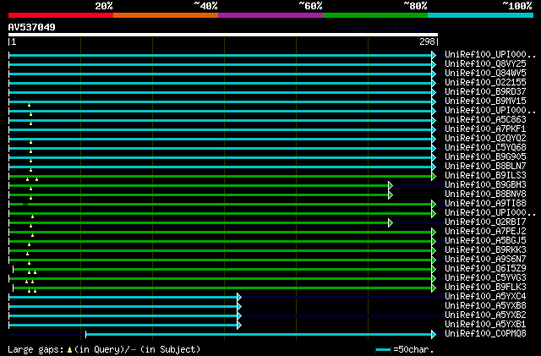Click the green arrowhead ending the B9FLK3 alignment
541x356 pixels.
[434, 288]
